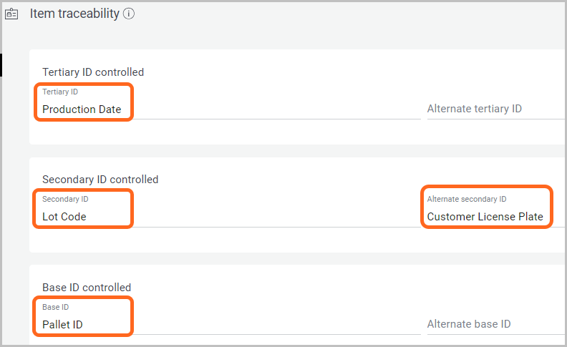
Task: Click the small Tertiary ID field label
Action: pos(60,92)
